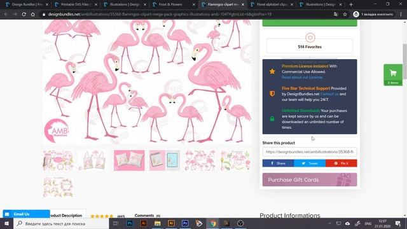Pin the product with Pin it button
Viewport: 407px width, 229px height.
tap(341, 163)
